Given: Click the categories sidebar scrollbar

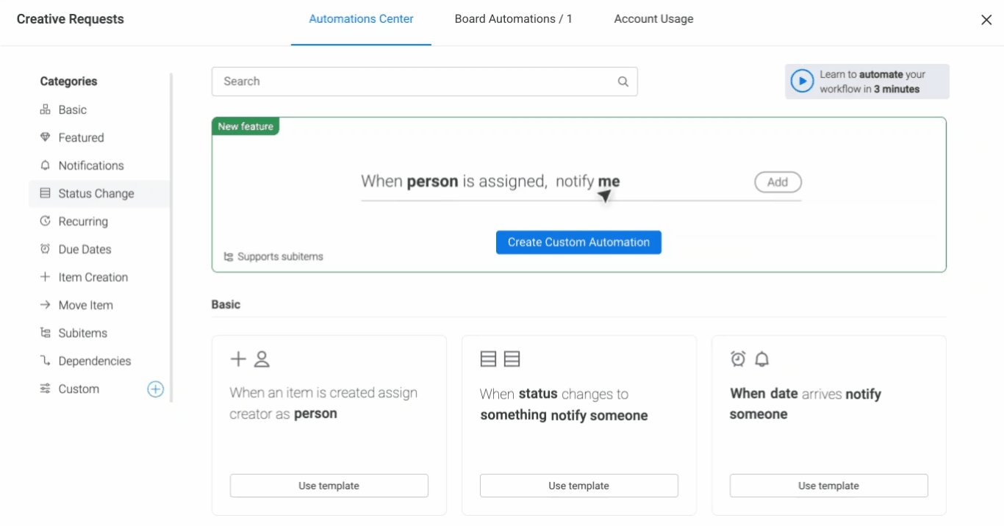Looking at the screenshot, I should tap(171, 237).
